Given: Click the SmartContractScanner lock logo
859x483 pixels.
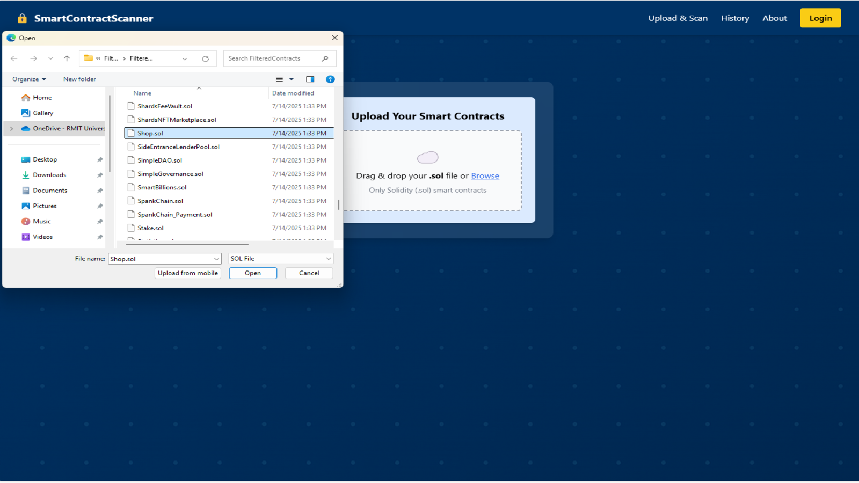Looking at the screenshot, I should pos(22,18).
